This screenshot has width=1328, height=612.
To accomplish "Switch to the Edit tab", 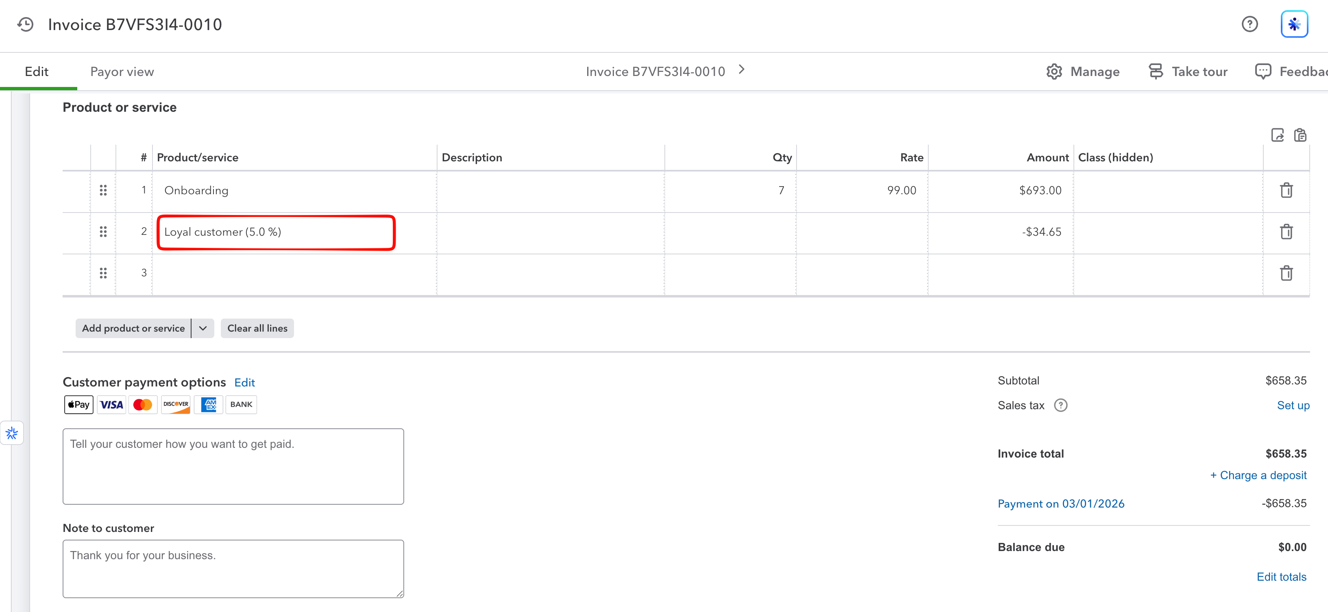I will (37, 72).
